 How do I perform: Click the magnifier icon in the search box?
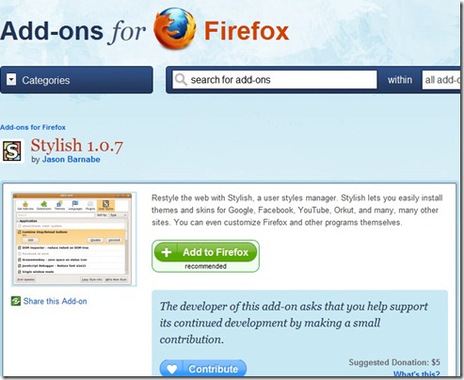pos(181,80)
